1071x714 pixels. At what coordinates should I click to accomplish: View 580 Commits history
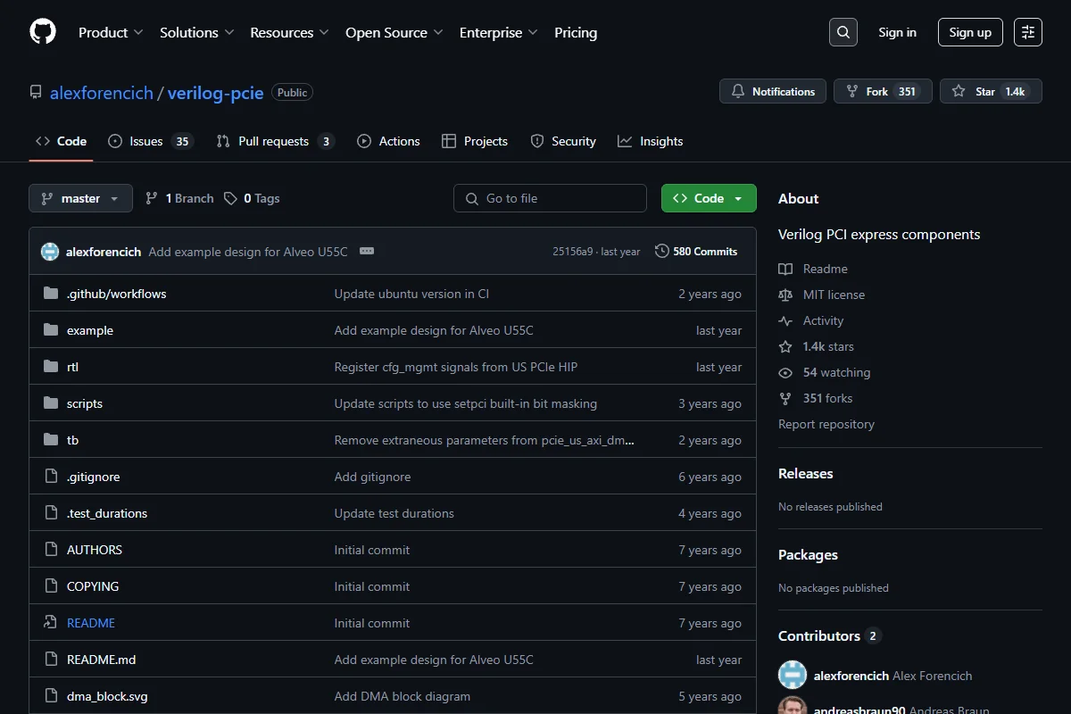(x=696, y=251)
